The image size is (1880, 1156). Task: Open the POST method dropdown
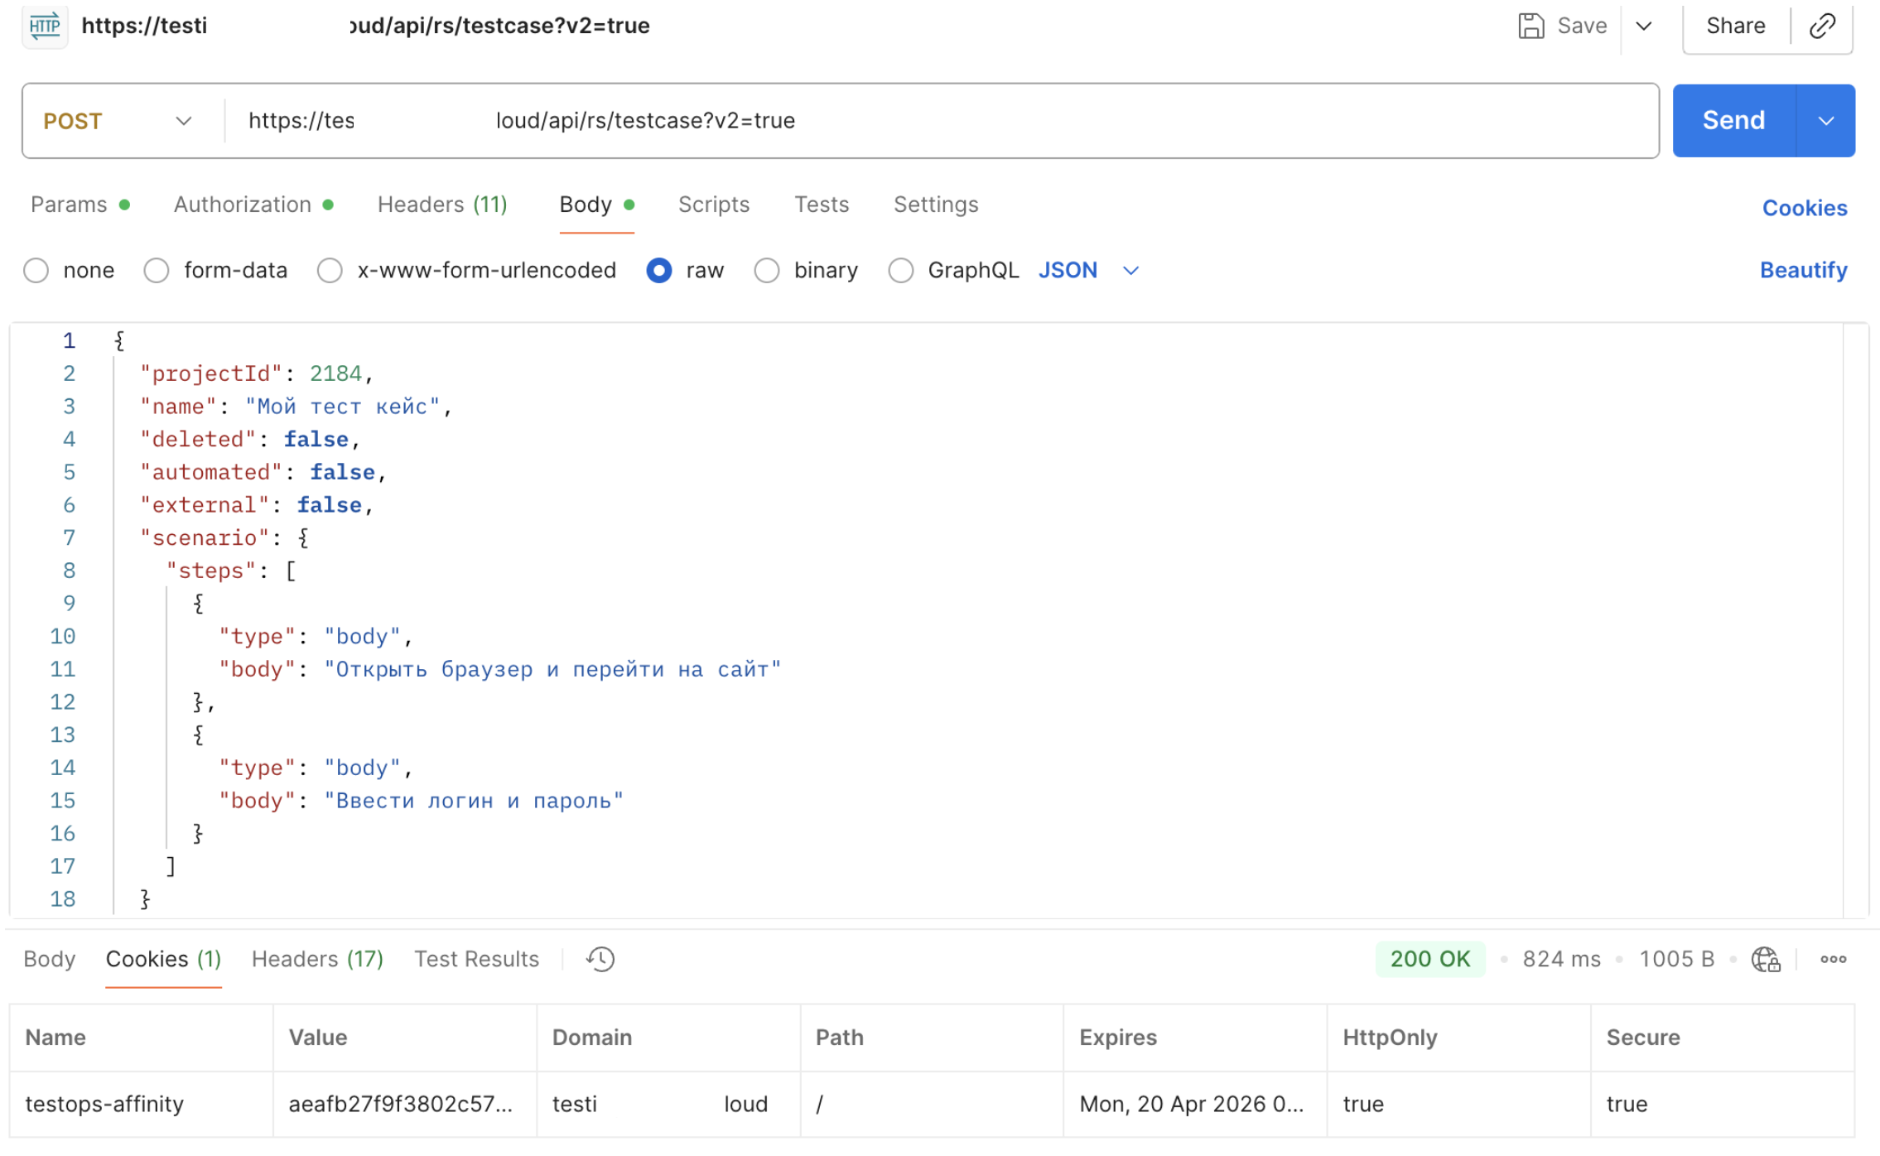(x=118, y=121)
